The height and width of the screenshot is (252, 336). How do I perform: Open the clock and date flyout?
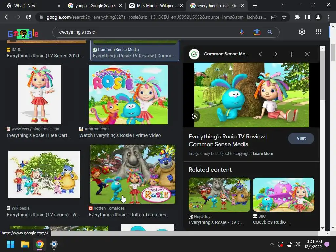313,244
